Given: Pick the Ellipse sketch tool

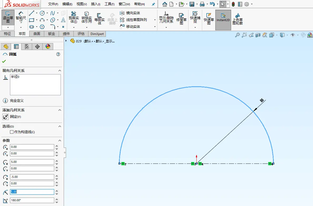Looking at the screenshot, I should (52, 20).
